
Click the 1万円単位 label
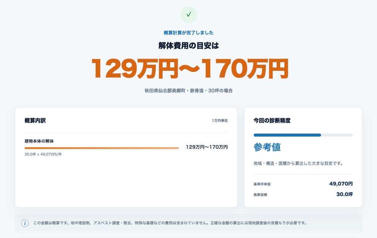tap(220, 121)
